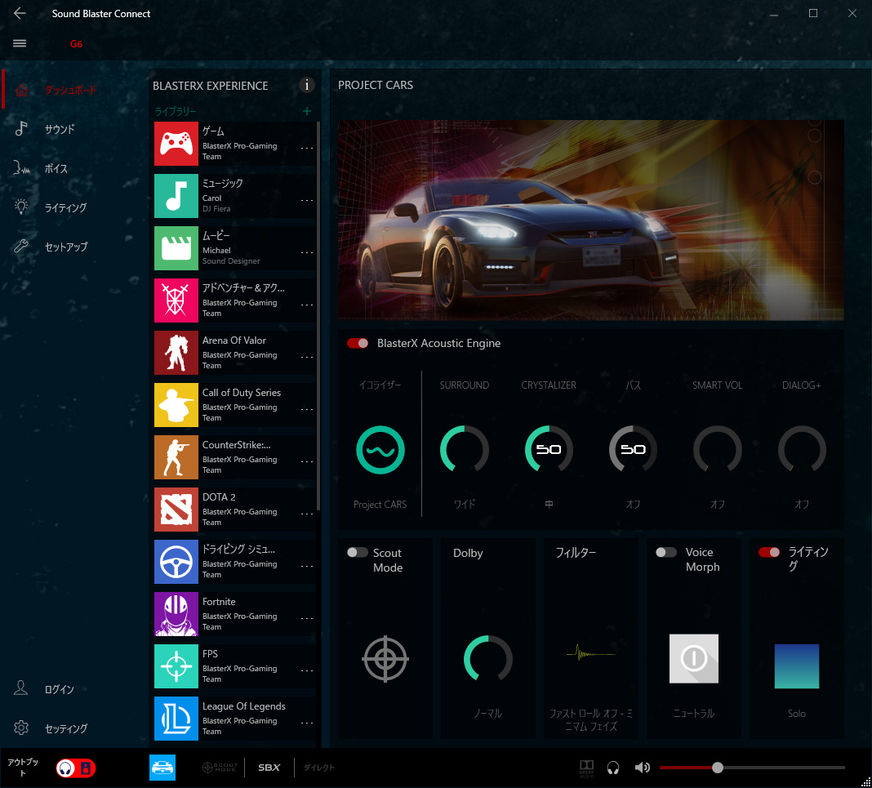This screenshot has width=872, height=788.
Task: Click the Voice Morph neutral preset icon
Action: (693, 658)
